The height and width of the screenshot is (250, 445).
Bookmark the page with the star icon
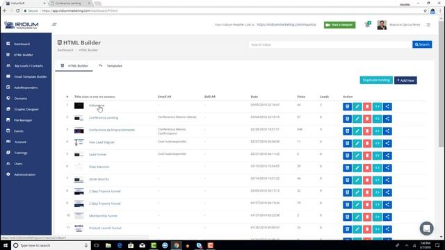(425, 11)
